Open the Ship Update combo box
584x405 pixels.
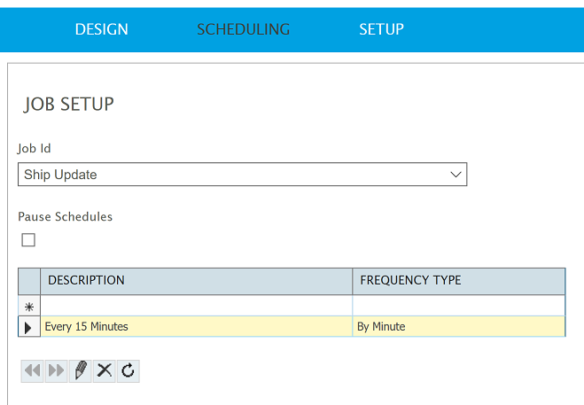(230, 175)
